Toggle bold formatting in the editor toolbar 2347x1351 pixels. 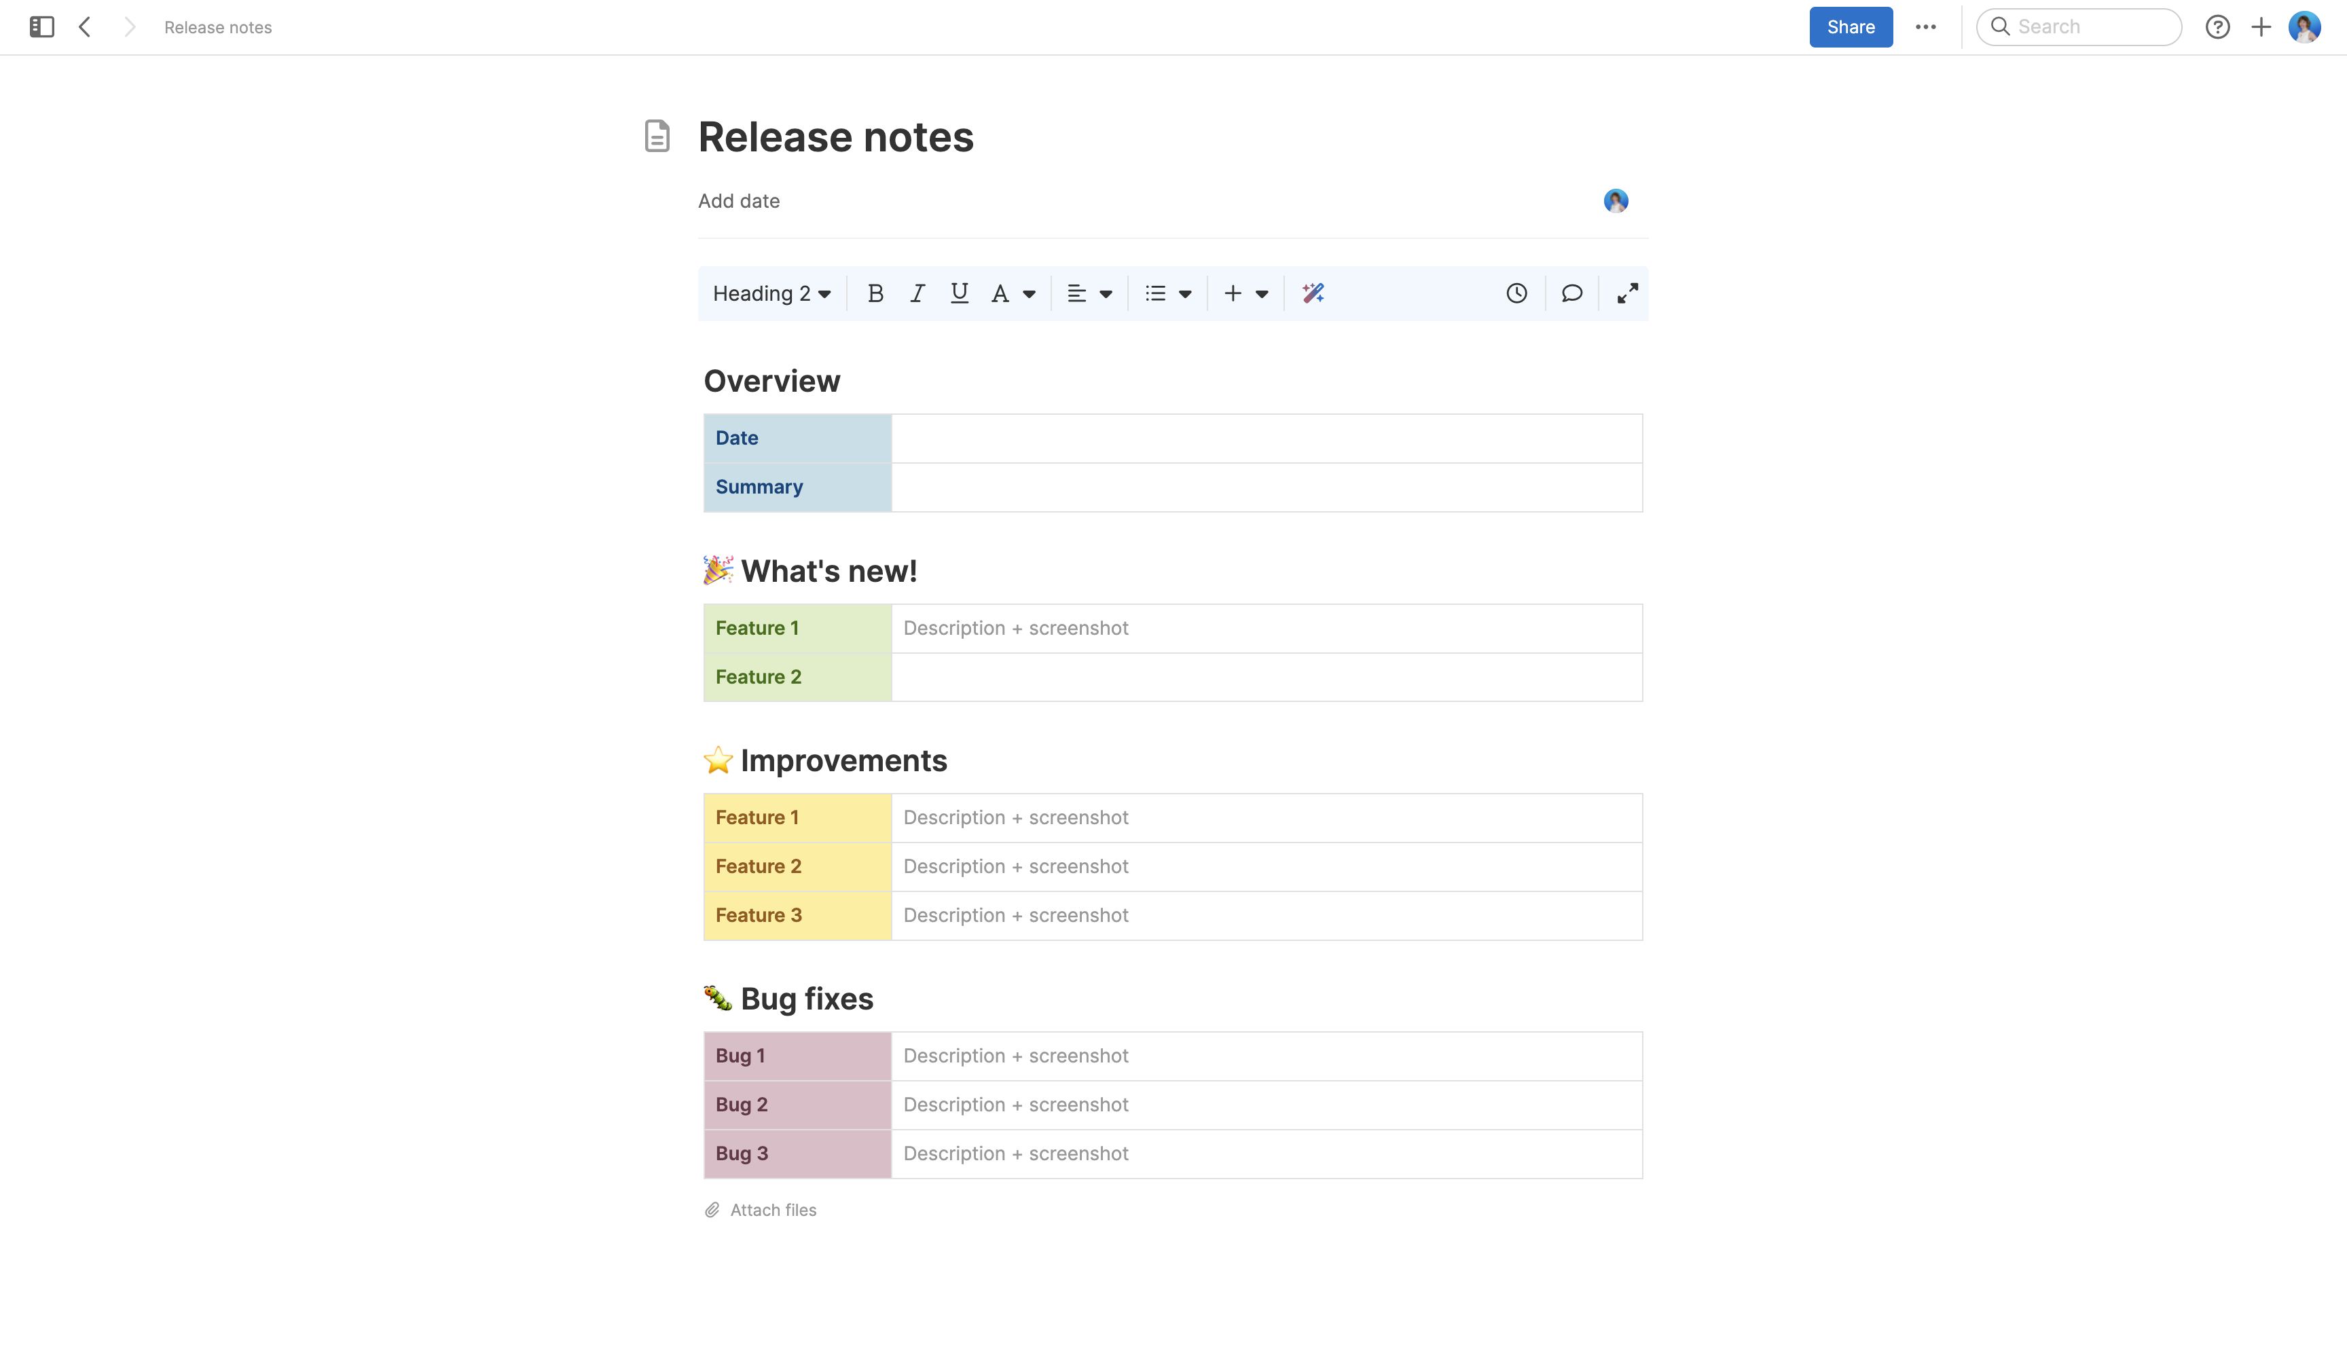click(875, 293)
